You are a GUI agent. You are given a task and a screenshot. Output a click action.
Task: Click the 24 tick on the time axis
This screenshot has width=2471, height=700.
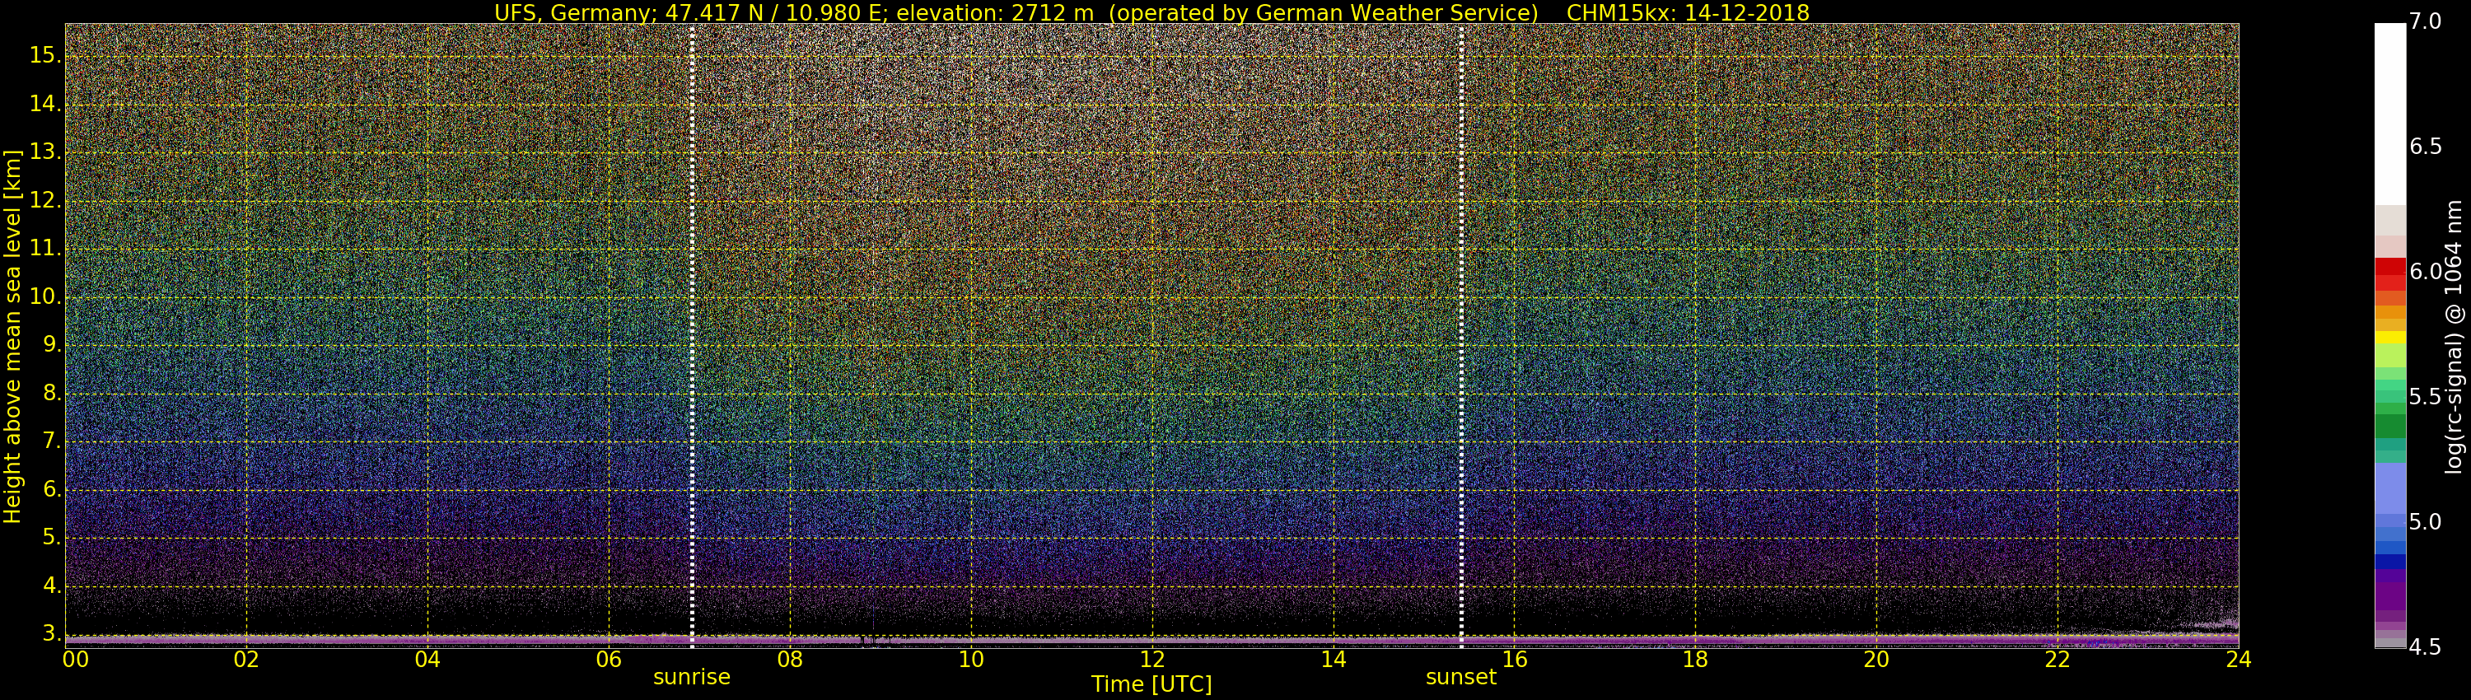pyautogui.click(x=2238, y=660)
